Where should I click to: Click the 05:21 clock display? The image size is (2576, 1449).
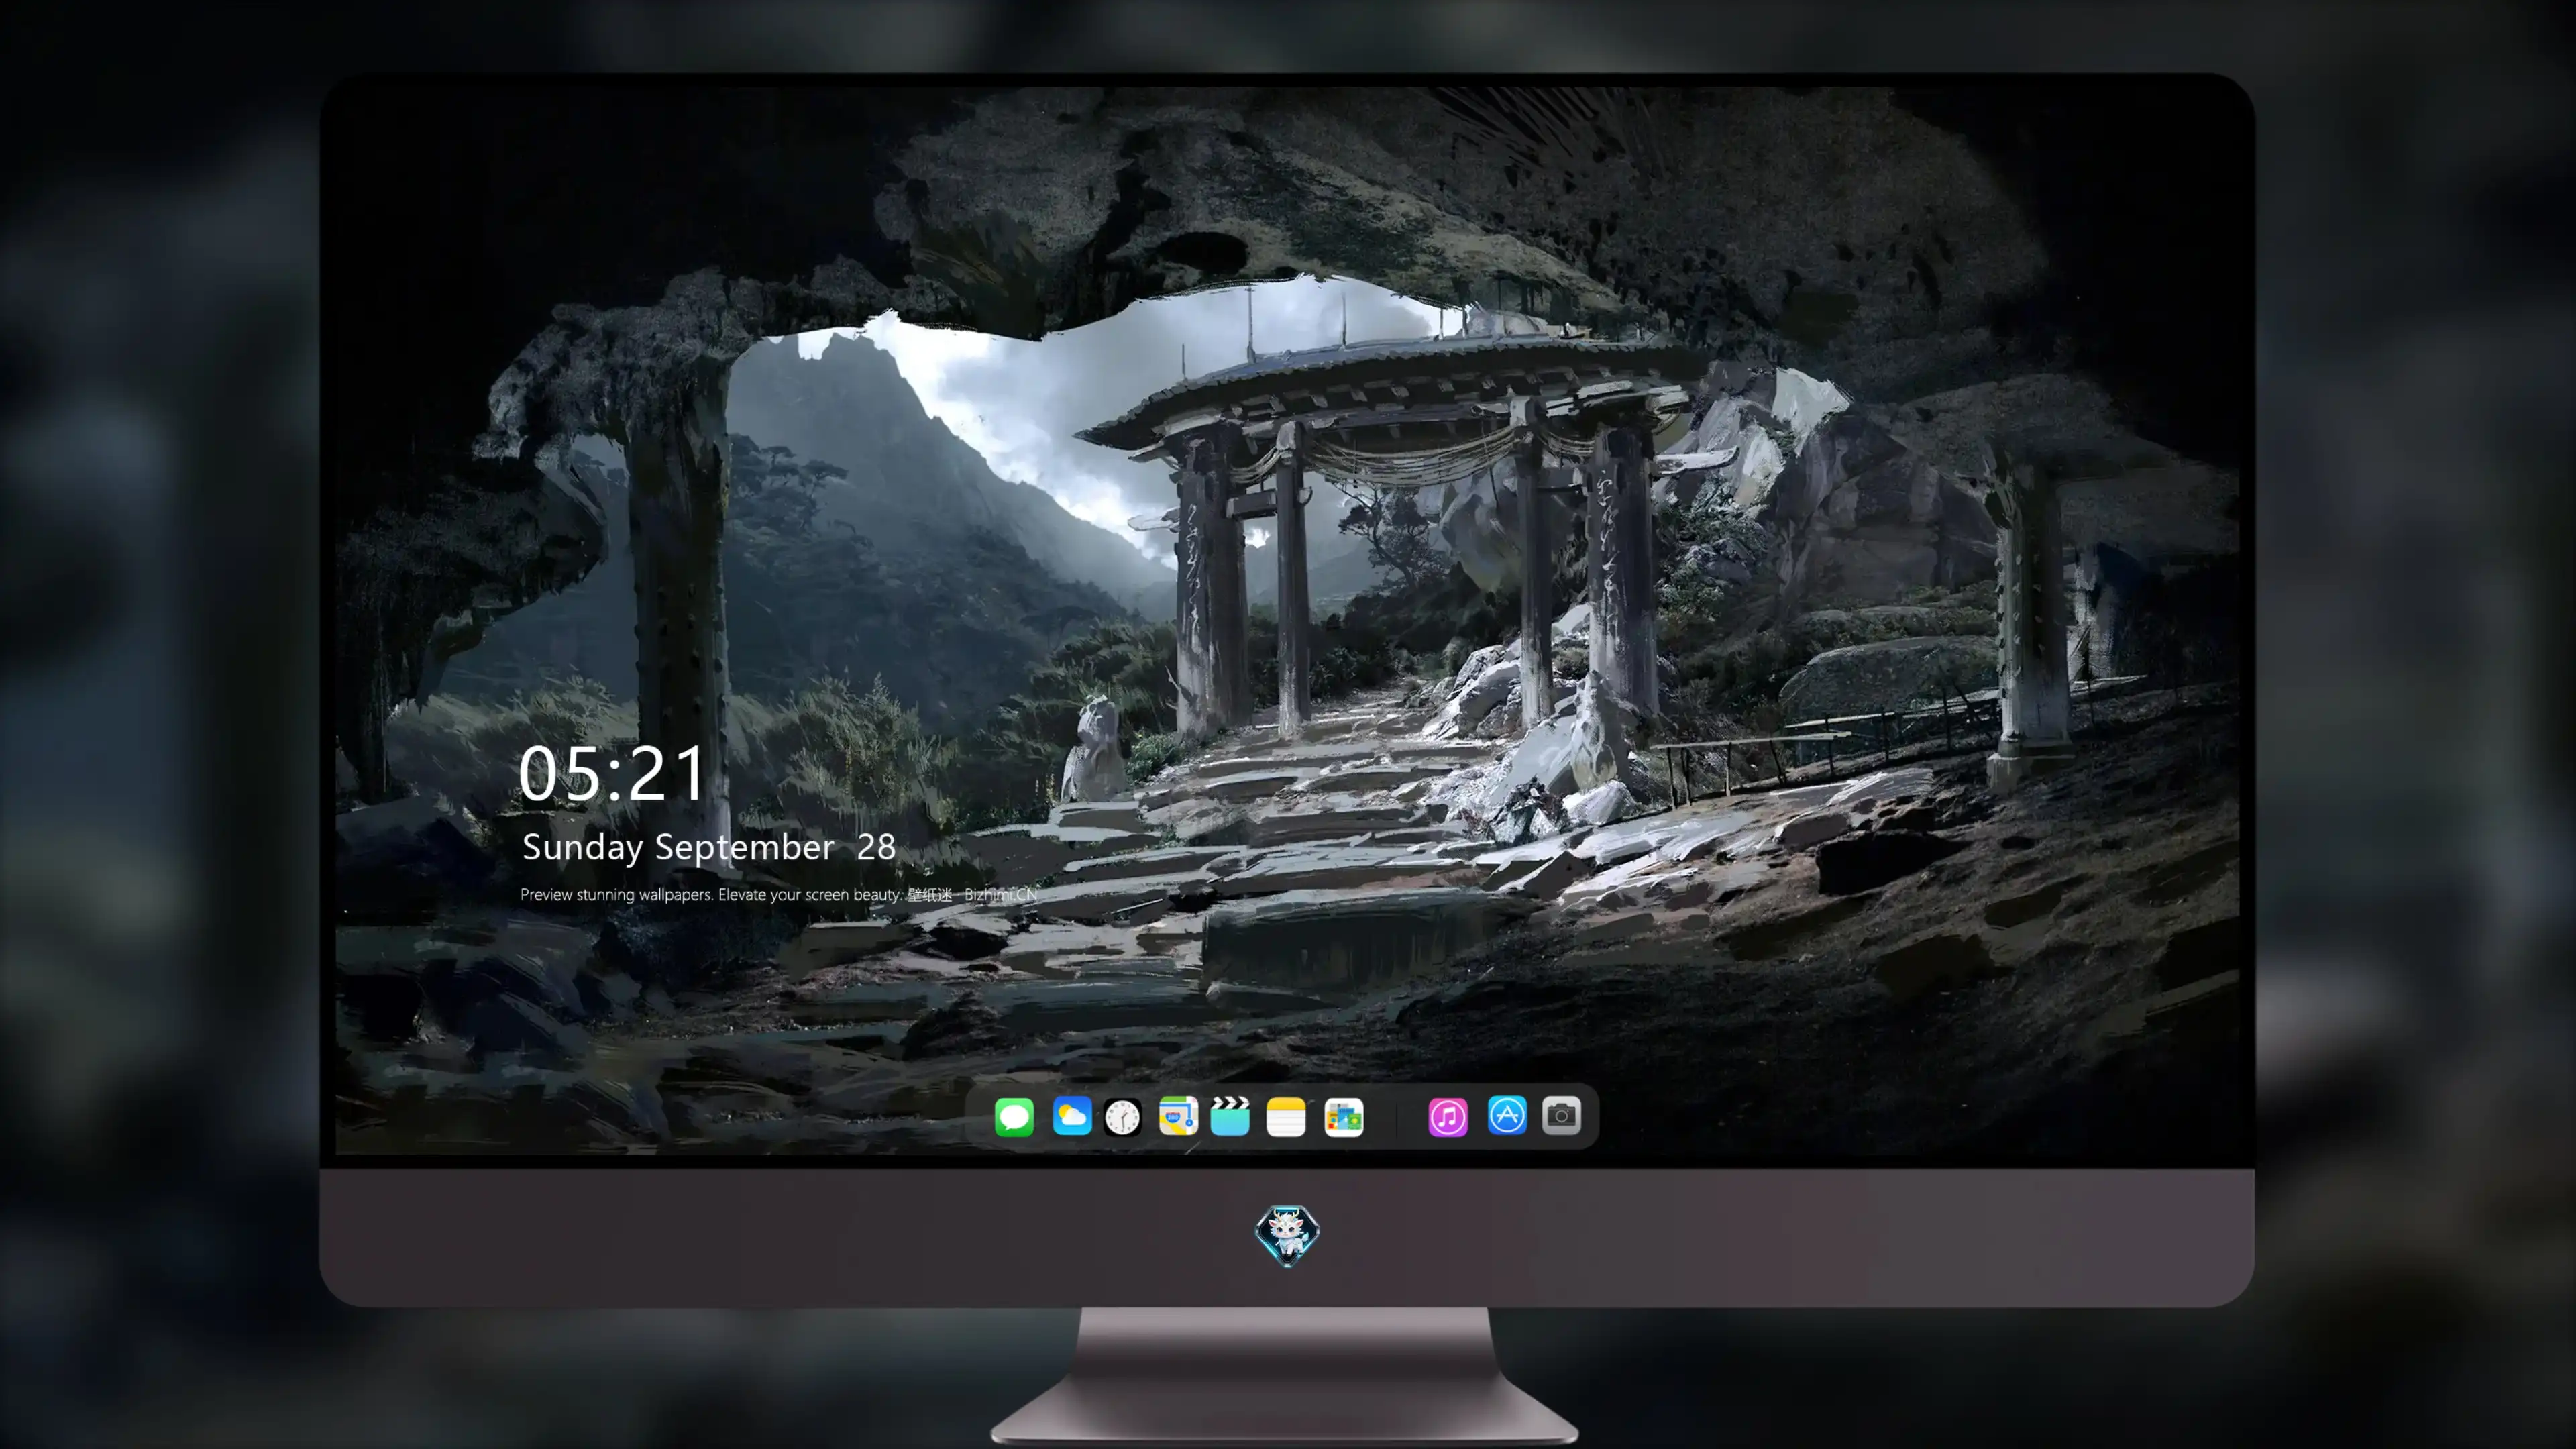point(612,773)
